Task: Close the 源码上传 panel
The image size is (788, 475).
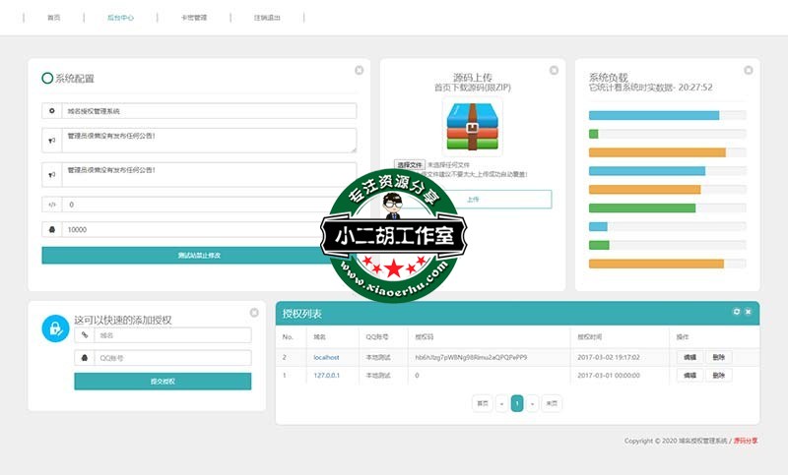Action: 554,70
